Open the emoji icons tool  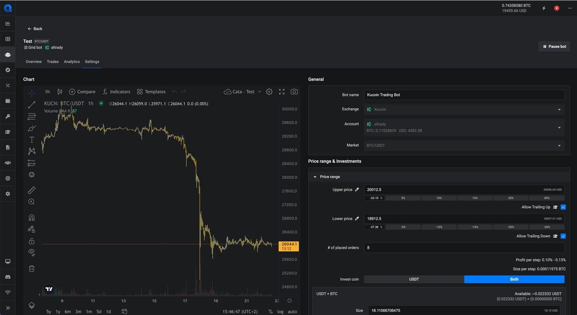click(32, 175)
